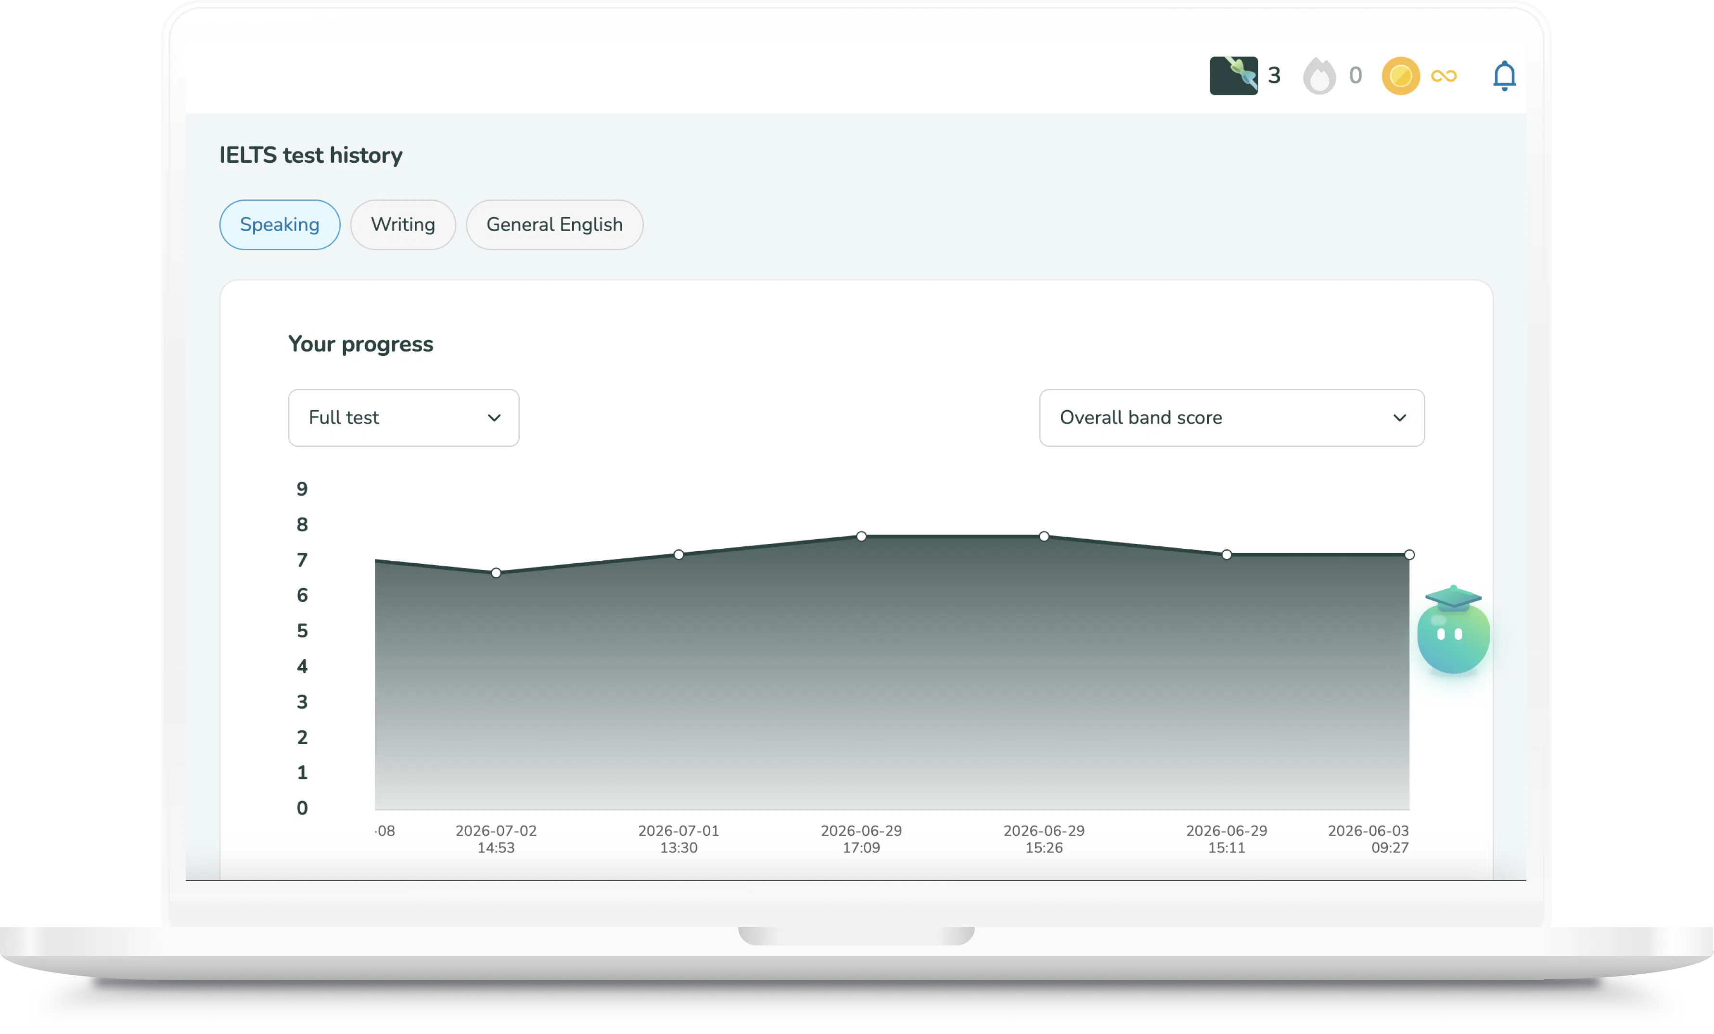Select the data point at 2026-07-02 14:53
Image resolution: width=1714 pixels, height=1034 pixels.
(496, 573)
